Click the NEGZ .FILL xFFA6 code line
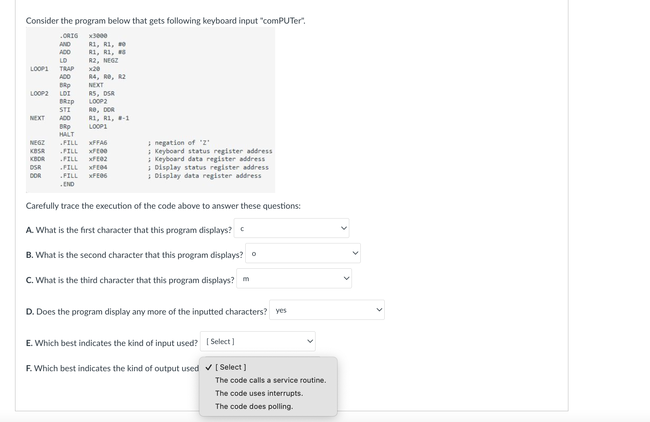Image resolution: width=650 pixels, height=422 pixels. (x=69, y=143)
